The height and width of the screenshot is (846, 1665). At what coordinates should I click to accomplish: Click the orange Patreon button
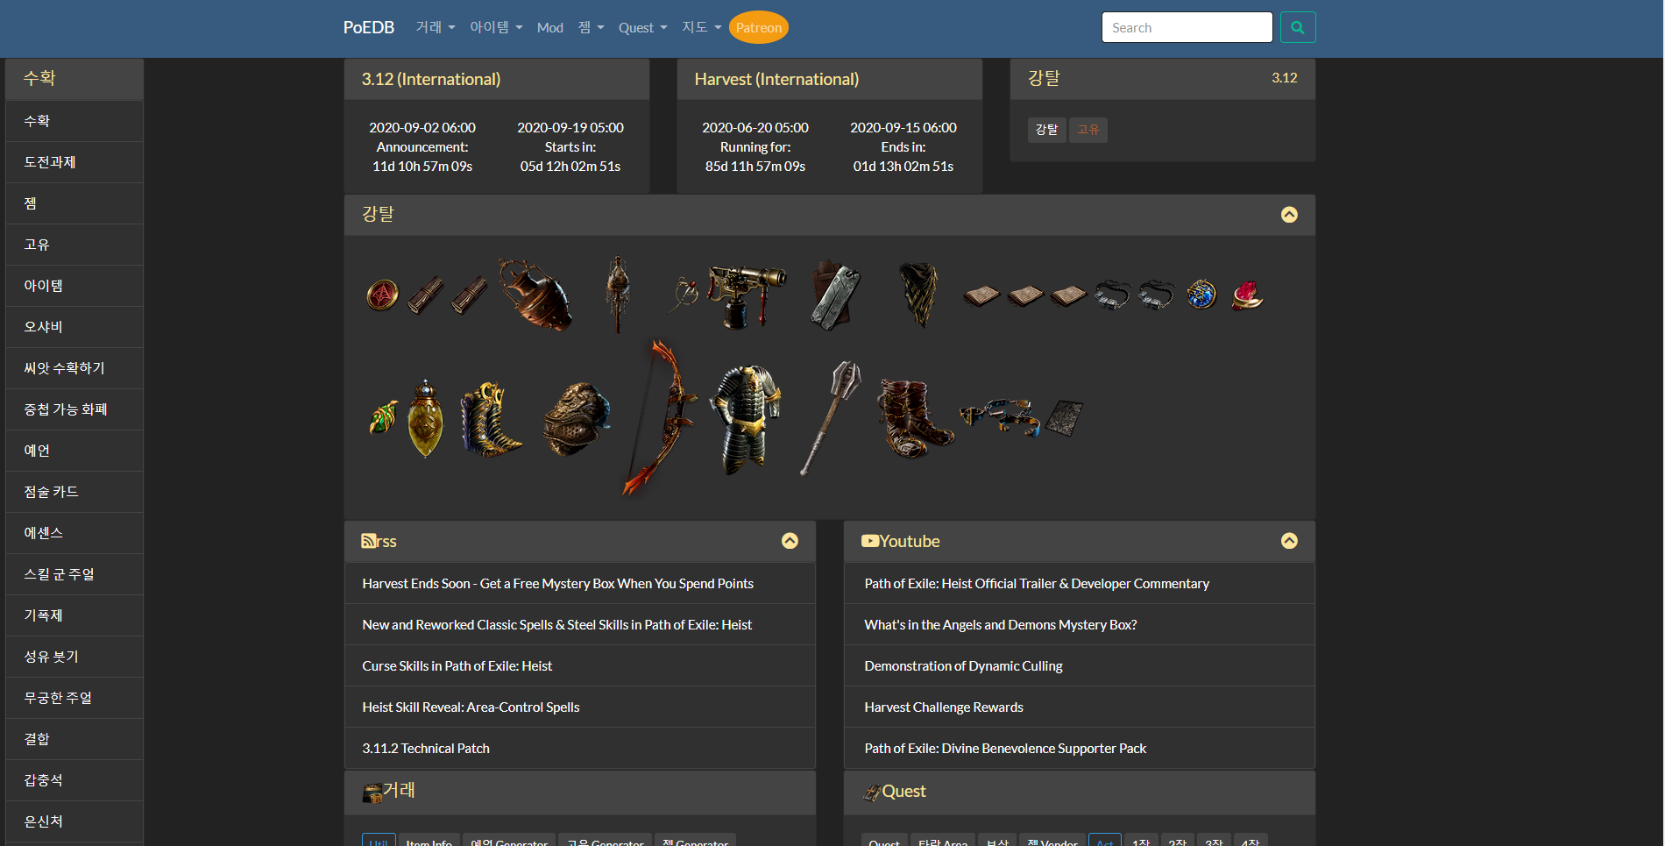(x=758, y=27)
